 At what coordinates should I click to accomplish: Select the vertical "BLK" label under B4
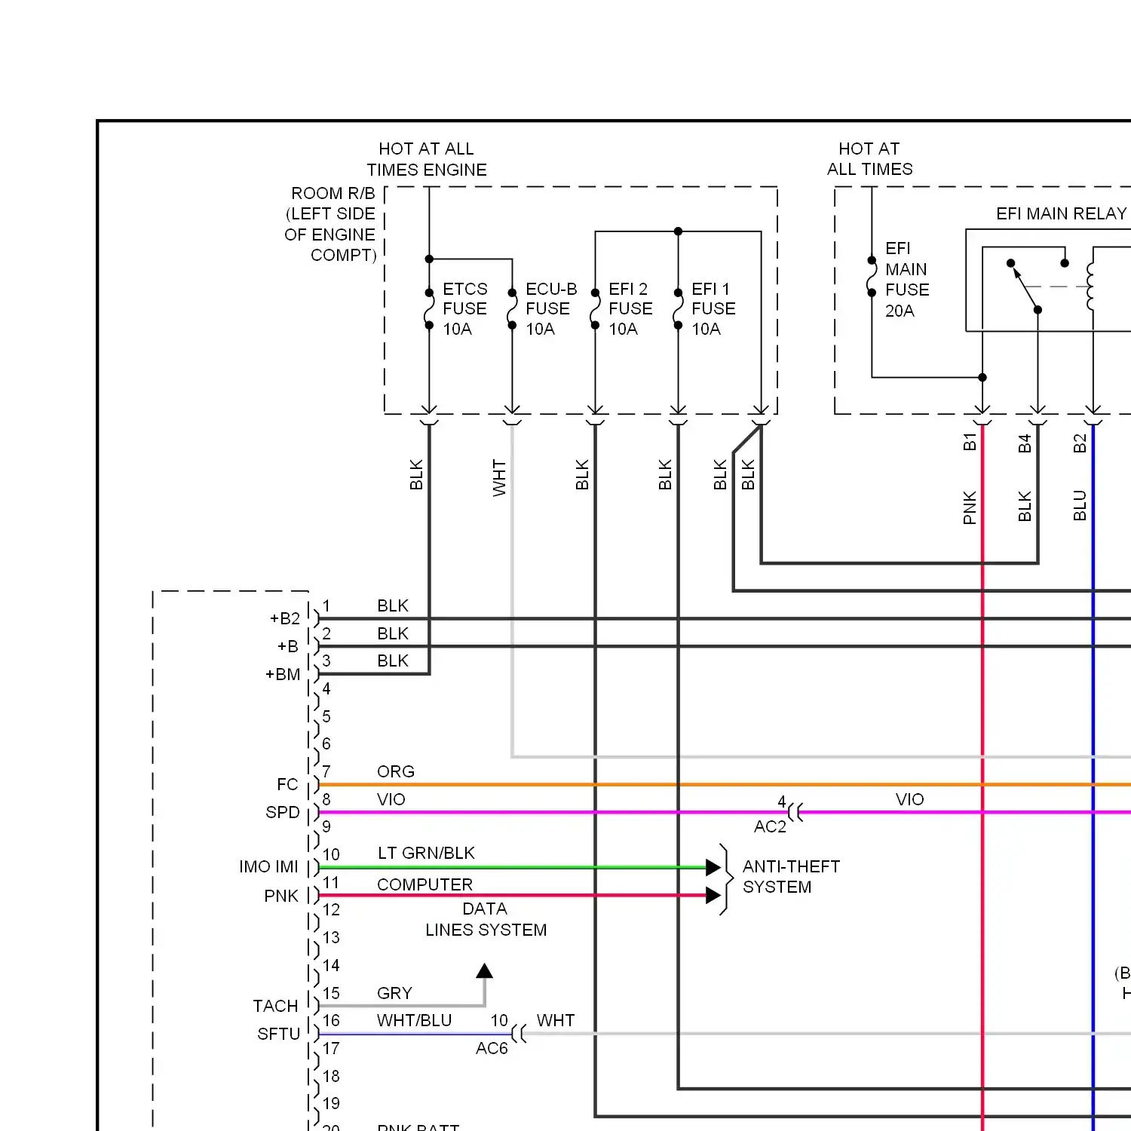(1025, 506)
